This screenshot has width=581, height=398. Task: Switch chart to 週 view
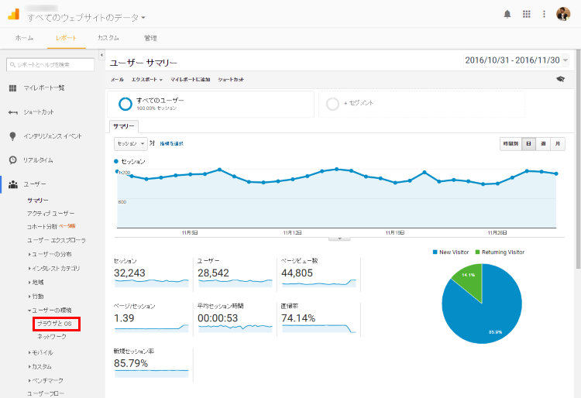543,144
